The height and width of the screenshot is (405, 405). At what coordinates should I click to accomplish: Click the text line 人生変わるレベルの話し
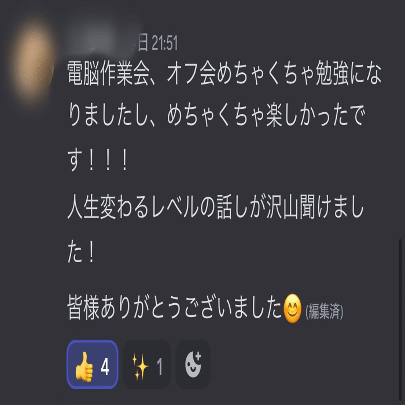coord(216,207)
